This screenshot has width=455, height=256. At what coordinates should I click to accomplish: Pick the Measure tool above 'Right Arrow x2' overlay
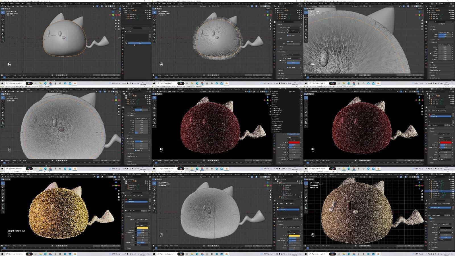[3, 207]
